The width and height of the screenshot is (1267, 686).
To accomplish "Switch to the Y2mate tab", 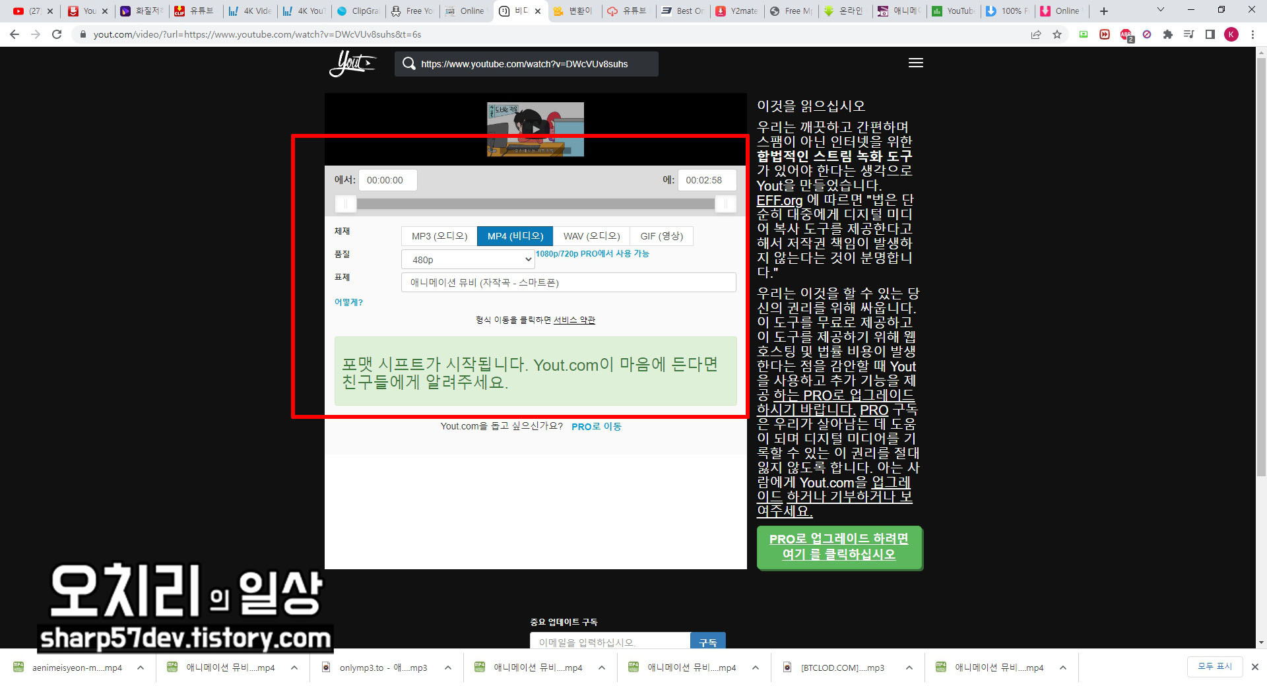I will (737, 11).
